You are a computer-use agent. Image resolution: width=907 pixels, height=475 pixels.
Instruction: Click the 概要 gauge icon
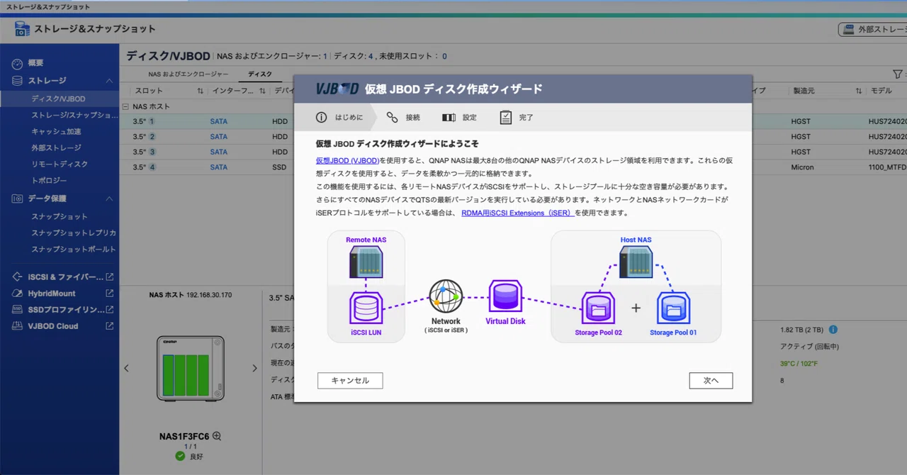pyautogui.click(x=18, y=63)
